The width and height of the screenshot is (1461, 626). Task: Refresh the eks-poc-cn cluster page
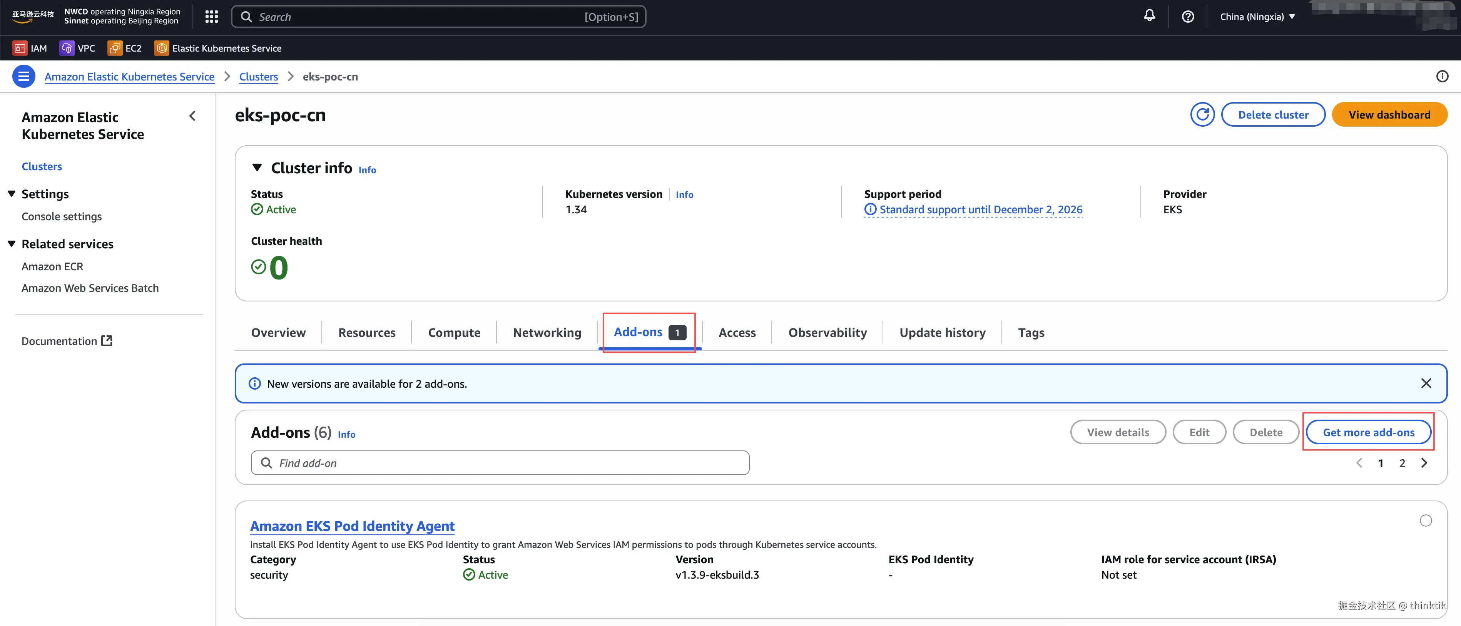(1202, 115)
